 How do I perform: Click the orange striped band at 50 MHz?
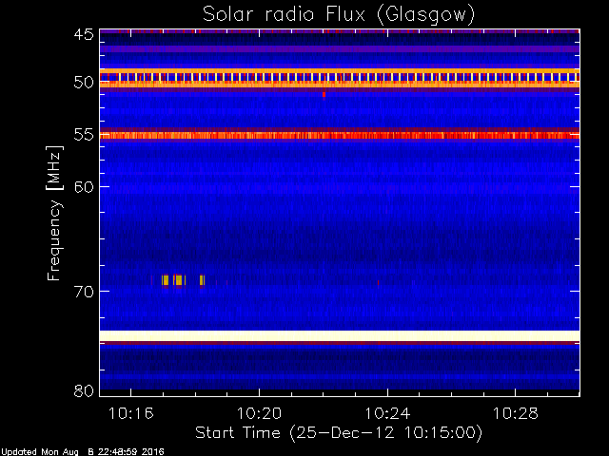[x=340, y=78]
